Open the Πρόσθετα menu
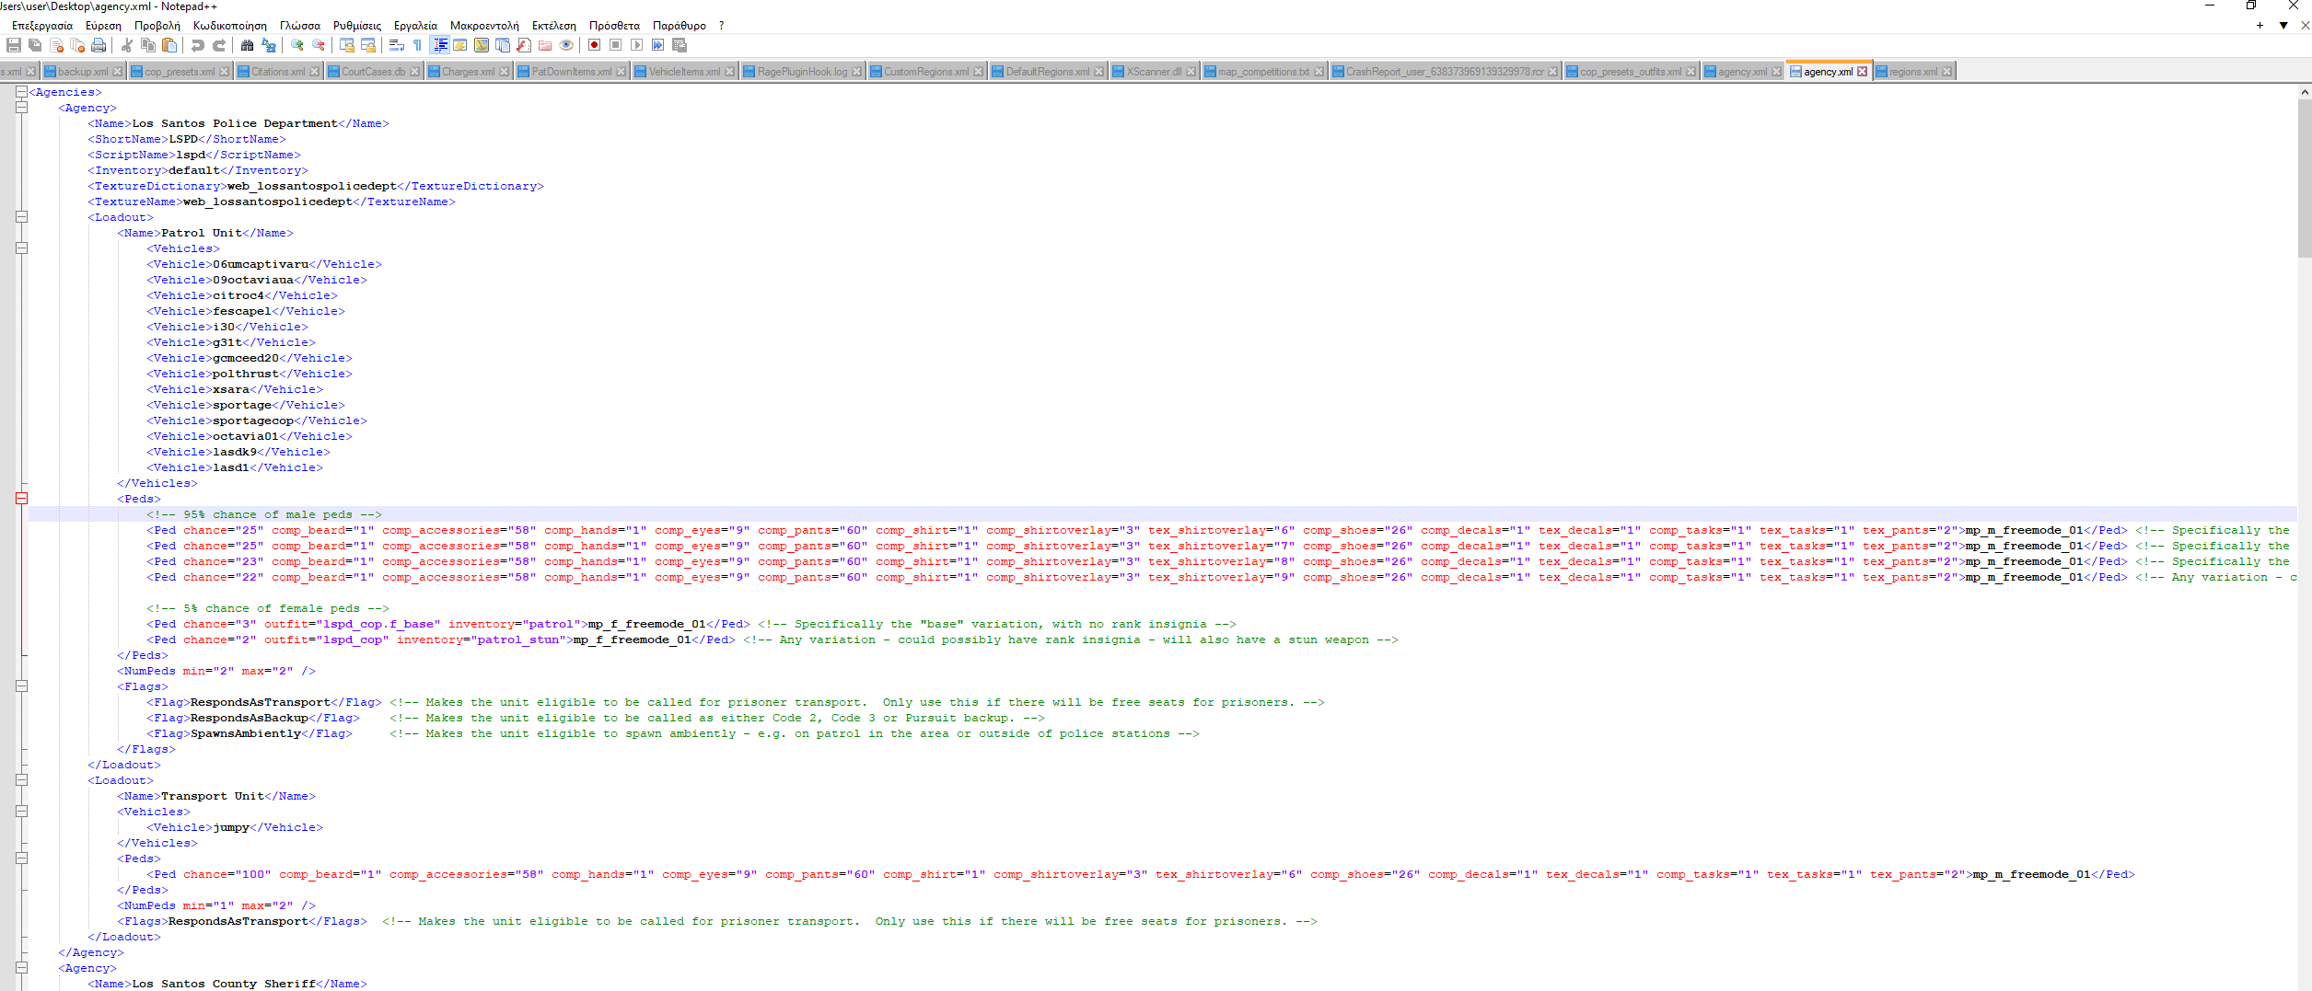The image size is (2312, 991). [614, 26]
